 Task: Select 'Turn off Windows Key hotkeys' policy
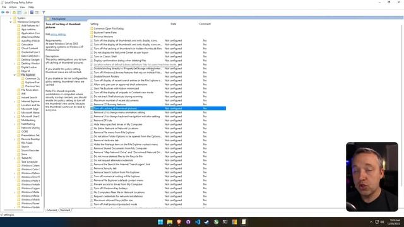(110, 189)
